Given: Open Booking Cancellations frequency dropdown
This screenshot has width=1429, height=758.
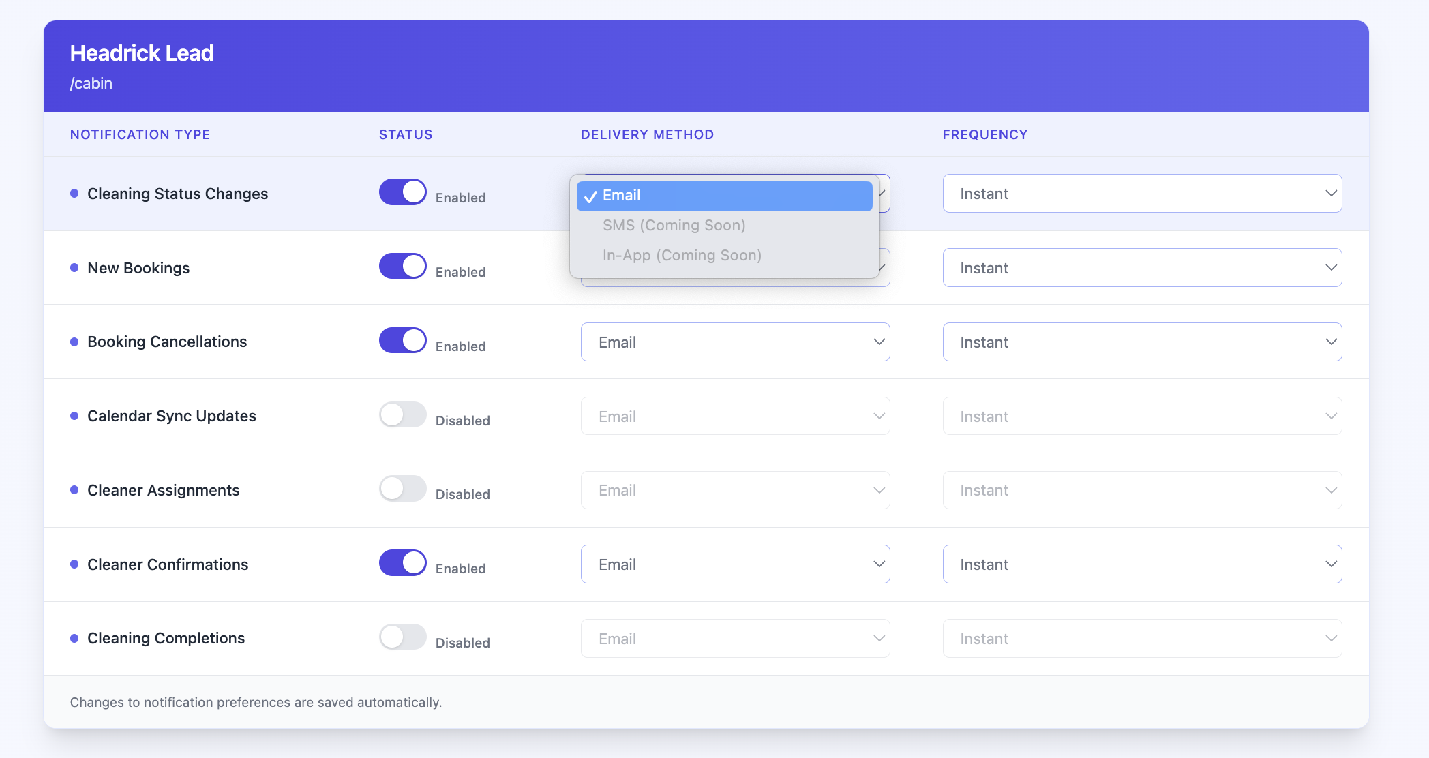Looking at the screenshot, I should click(1142, 342).
